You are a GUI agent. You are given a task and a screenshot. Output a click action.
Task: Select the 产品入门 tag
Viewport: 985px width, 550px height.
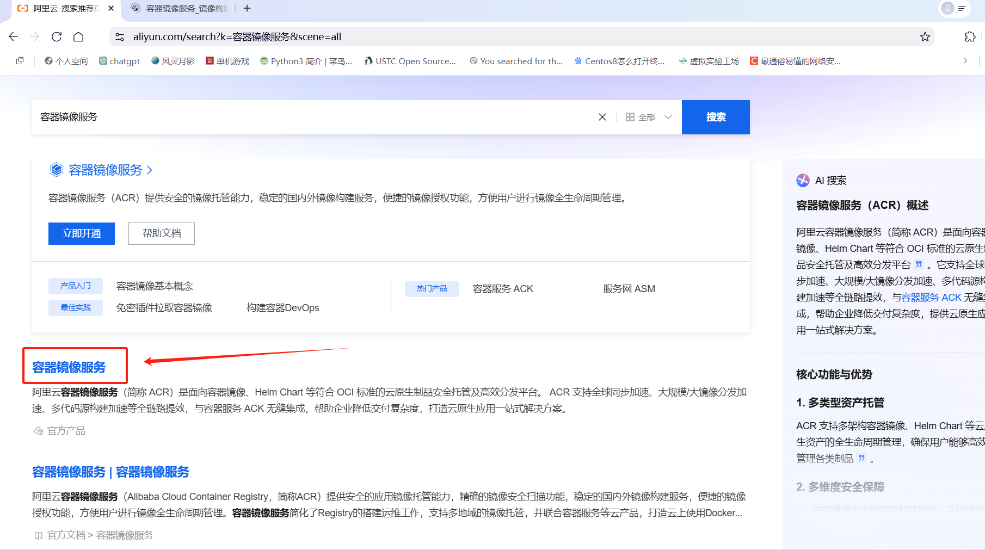click(76, 286)
